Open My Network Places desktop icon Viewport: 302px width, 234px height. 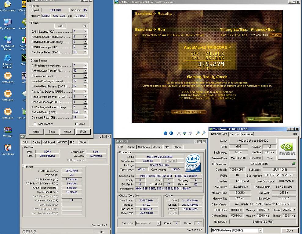(8, 43)
